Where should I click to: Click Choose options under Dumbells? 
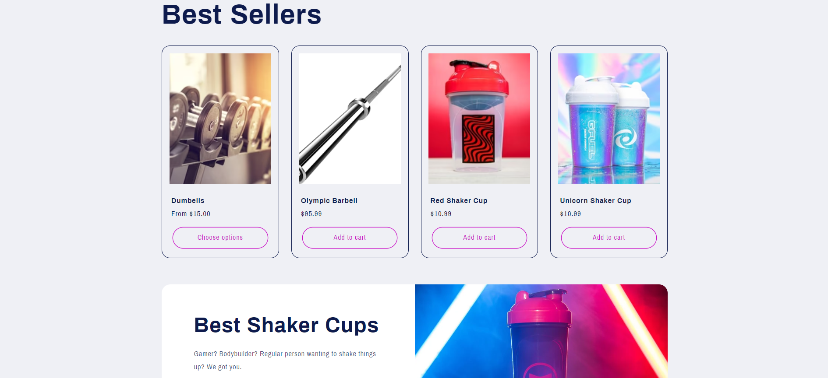click(220, 238)
